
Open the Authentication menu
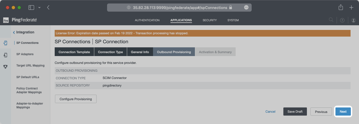[x=147, y=20]
